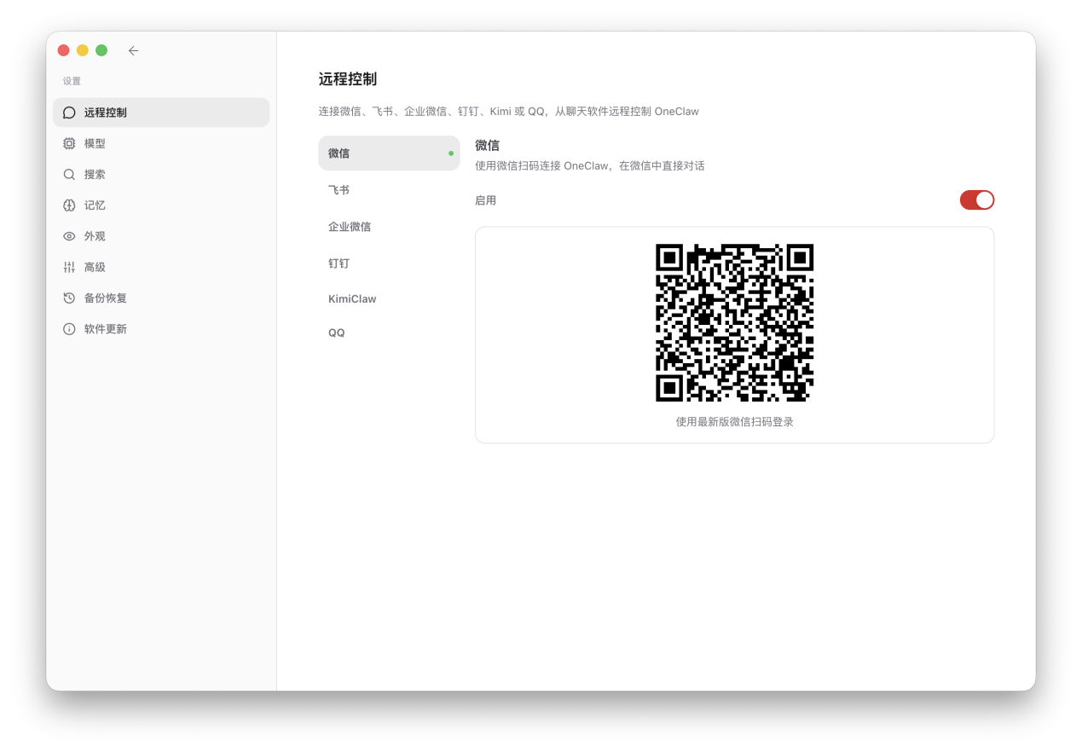Click the 搜索 magnifier icon in sidebar
The height and width of the screenshot is (752, 1082).
click(69, 174)
